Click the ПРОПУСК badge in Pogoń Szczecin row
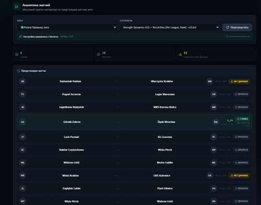 tap(241, 94)
